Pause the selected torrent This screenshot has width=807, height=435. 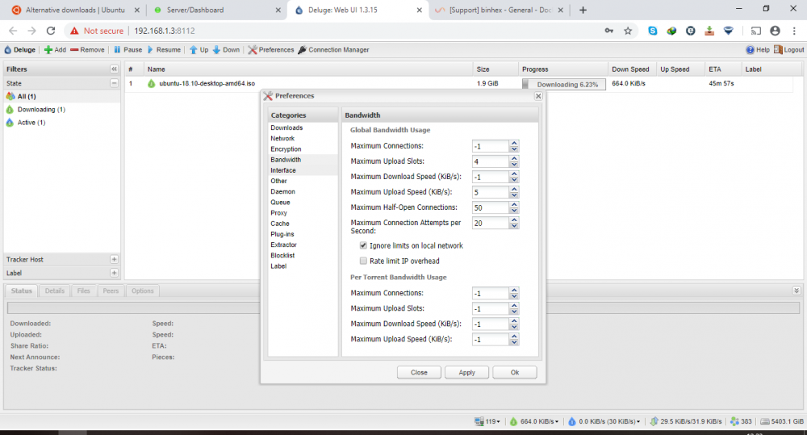click(128, 50)
